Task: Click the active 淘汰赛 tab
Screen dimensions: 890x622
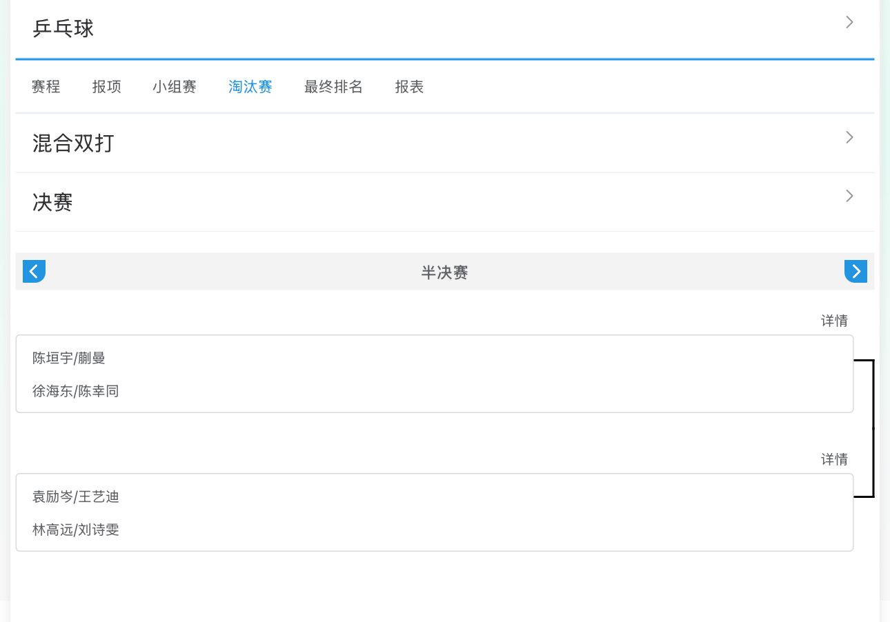Action: tap(250, 86)
